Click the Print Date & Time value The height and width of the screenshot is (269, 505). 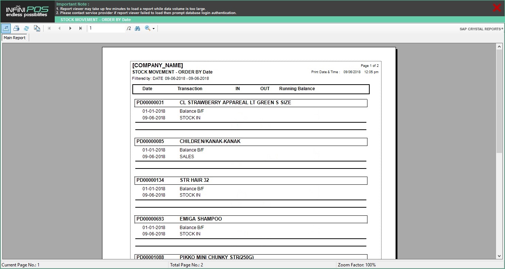(x=361, y=72)
